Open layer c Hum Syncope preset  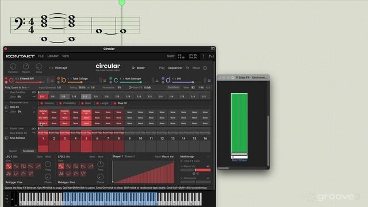click(133, 79)
